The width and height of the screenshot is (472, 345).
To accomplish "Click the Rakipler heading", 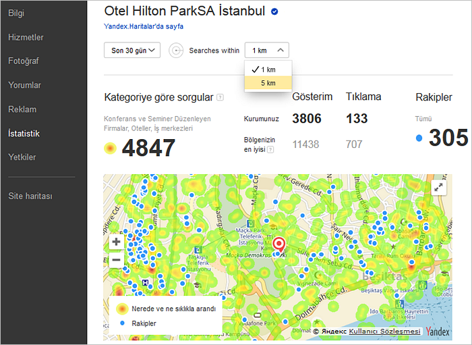I will point(434,97).
